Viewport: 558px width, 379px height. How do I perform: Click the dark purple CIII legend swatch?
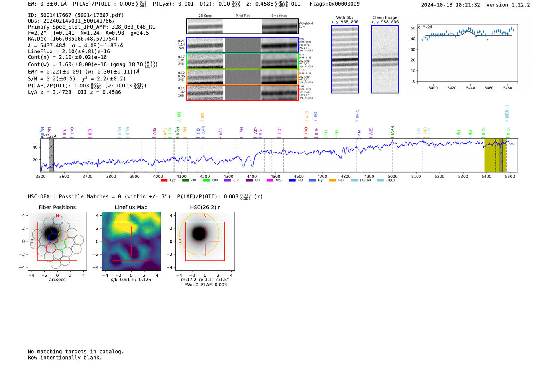tap(250, 181)
